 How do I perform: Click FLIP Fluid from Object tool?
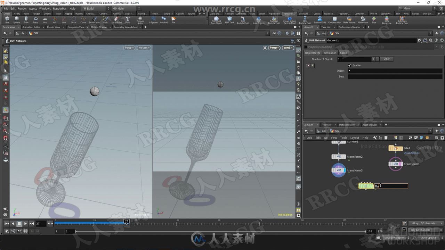216,20
